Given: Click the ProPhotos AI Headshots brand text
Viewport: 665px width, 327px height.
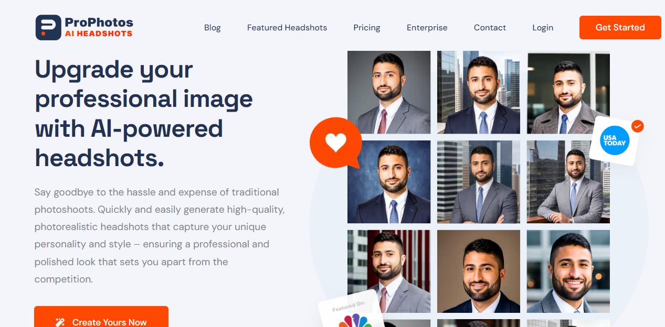Looking at the screenshot, I should point(99,28).
